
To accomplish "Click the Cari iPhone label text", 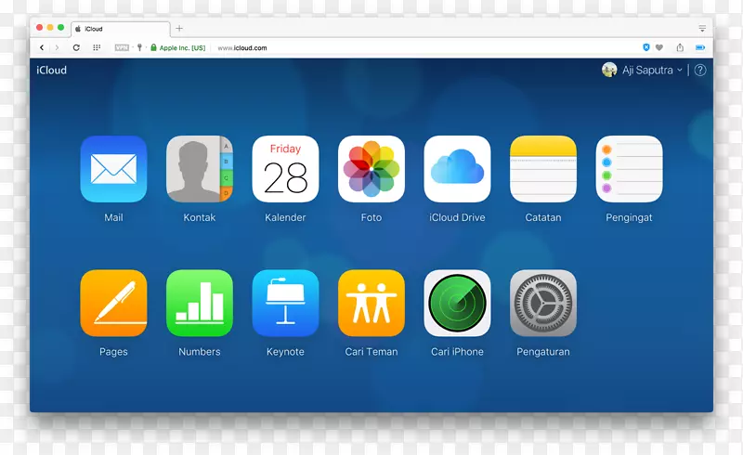I will click(x=457, y=352).
